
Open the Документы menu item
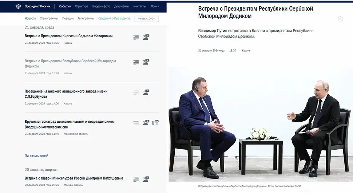[x=122, y=6]
